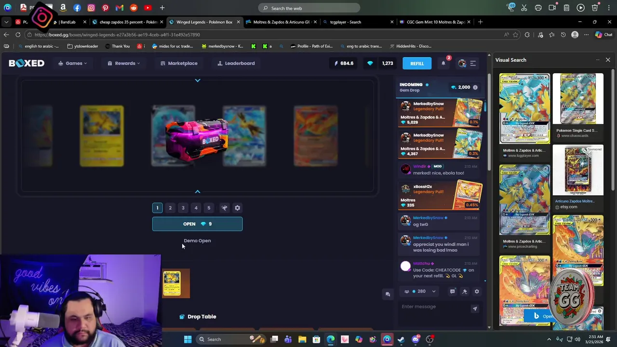Open the notifications bell
This screenshot has width=617, height=347.
(x=443, y=63)
